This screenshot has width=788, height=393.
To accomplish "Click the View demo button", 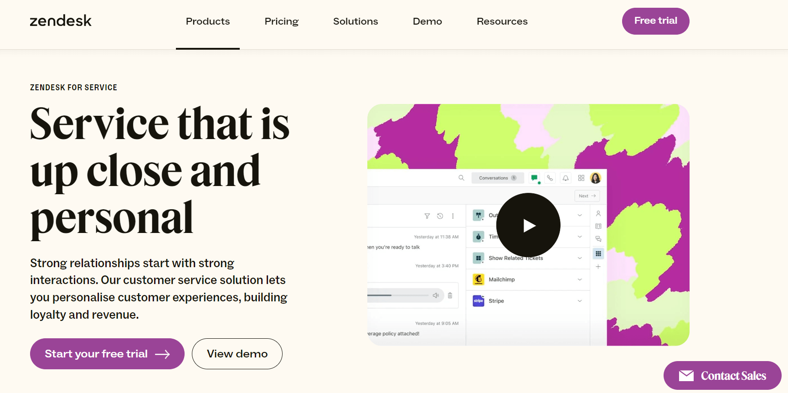I will coord(237,354).
